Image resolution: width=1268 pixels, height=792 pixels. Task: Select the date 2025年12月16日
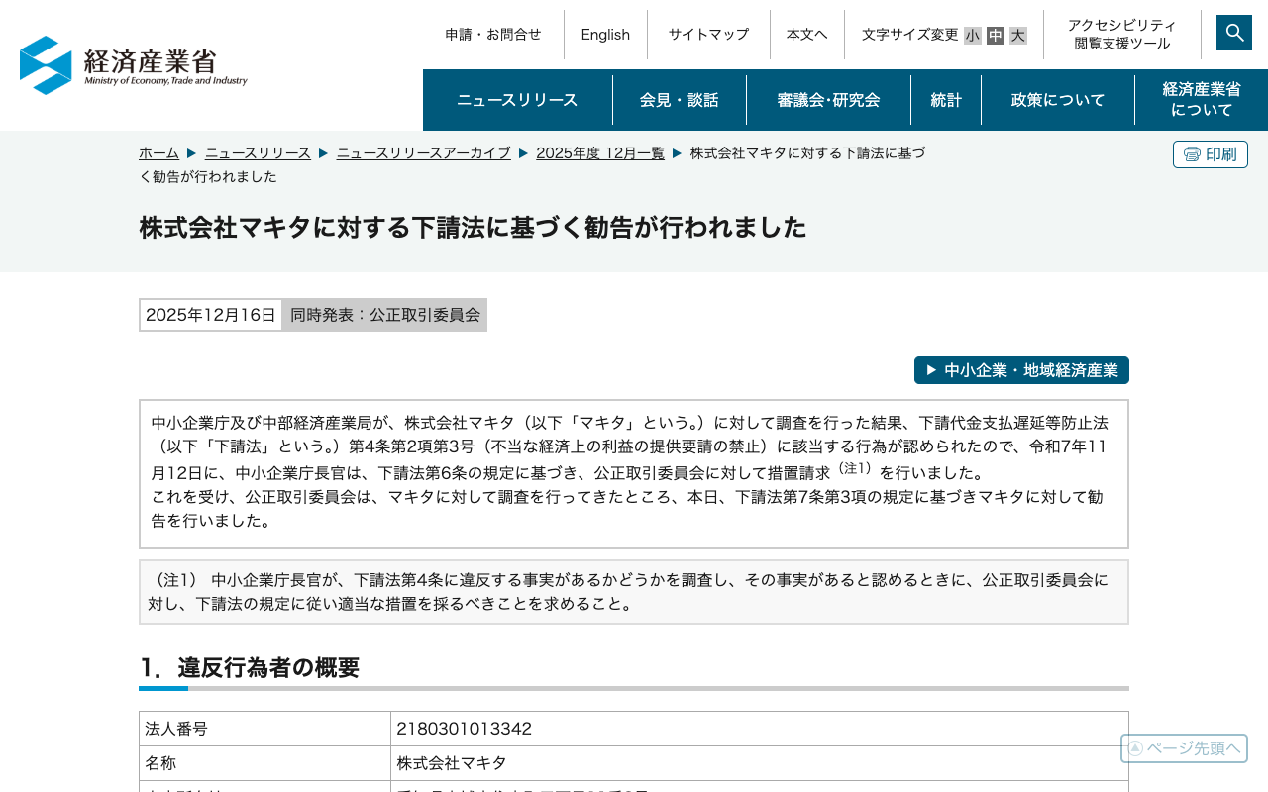[x=211, y=315]
